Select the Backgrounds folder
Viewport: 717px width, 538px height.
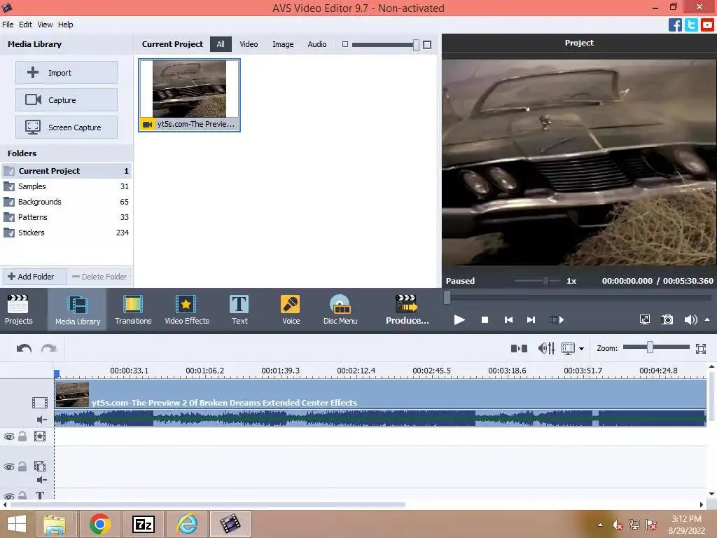(x=67, y=202)
